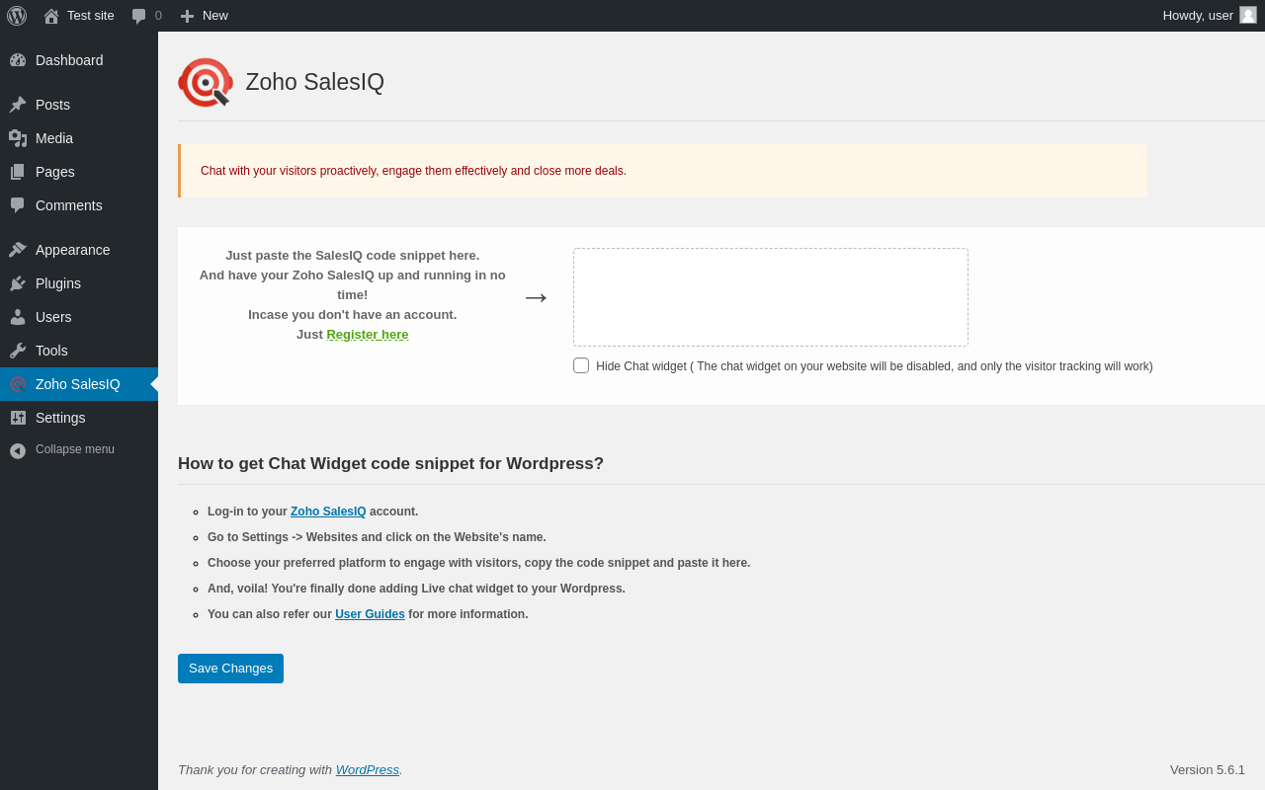
Task: Open the Users menu label
Action: [x=53, y=317]
